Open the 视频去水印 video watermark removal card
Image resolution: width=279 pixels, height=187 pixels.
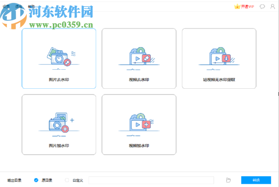click(x=139, y=58)
